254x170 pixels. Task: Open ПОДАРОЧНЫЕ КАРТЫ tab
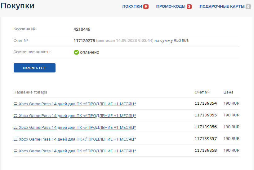222,7
